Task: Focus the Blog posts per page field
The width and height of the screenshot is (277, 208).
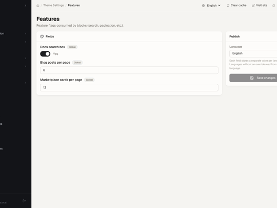Action: 129,70
